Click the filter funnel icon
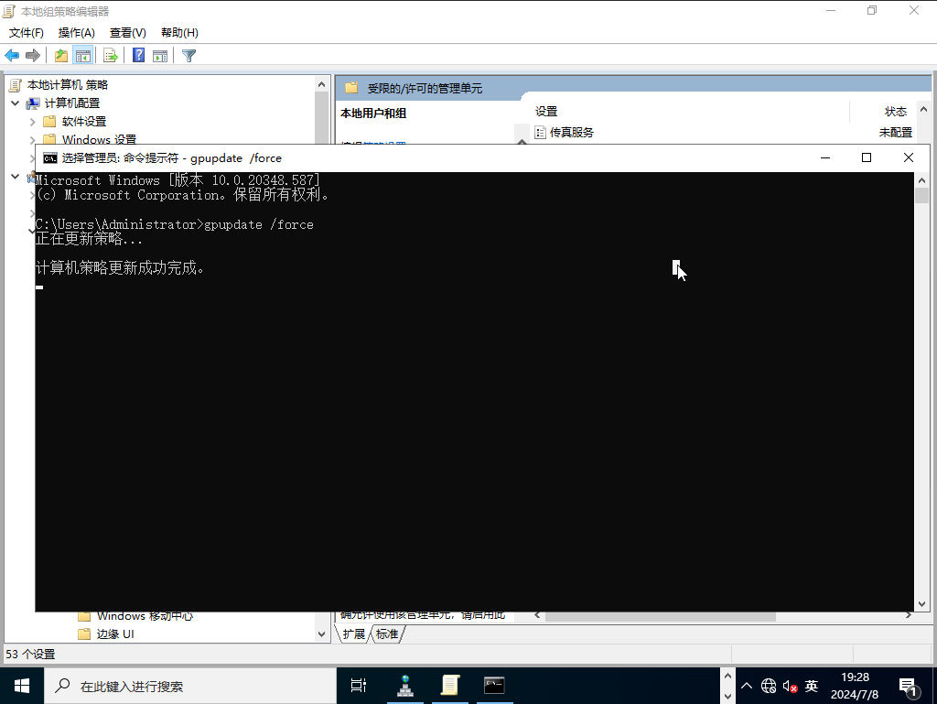The image size is (937, 704). pyautogui.click(x=188, y=56)
